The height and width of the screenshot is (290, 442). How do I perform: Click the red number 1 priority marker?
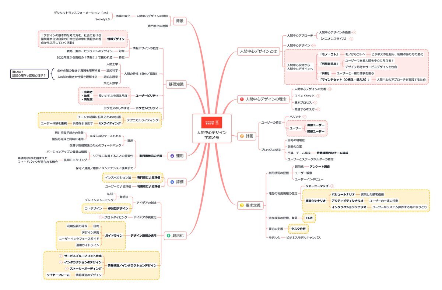tap(242, 99)
